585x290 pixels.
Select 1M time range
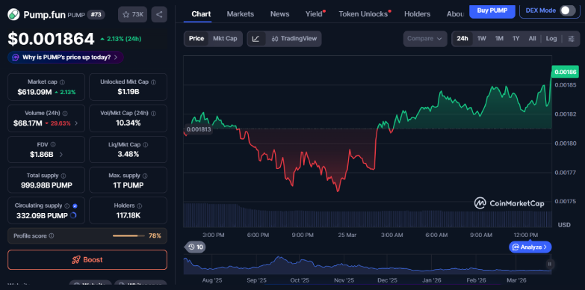click(x=499, y=38)
